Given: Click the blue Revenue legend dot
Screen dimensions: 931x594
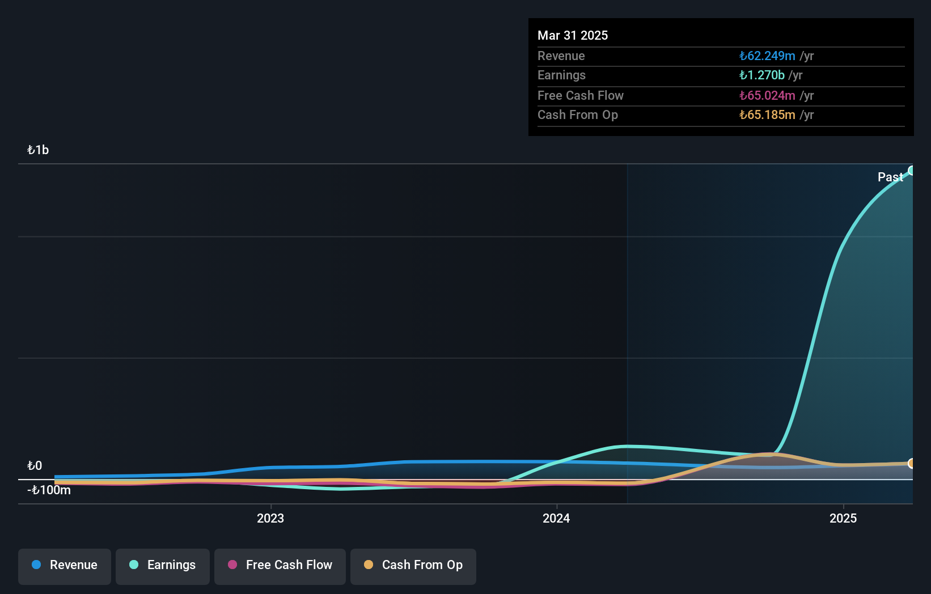Looking at the screenshot, I should tap(36, 565).
